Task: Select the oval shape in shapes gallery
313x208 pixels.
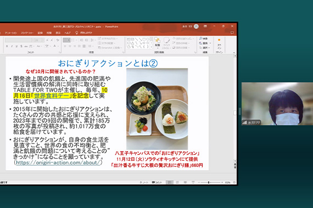Action: click(x=148, y=39)
